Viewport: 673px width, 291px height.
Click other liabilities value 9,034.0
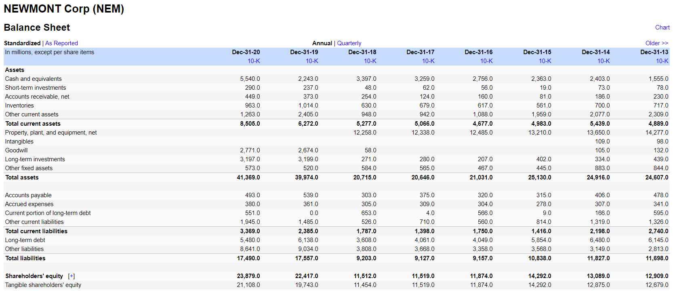pos(308,249)
